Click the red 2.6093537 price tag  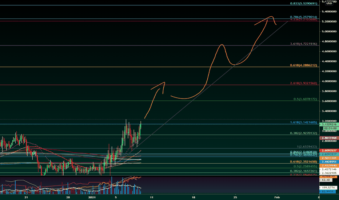coord(329,150)
